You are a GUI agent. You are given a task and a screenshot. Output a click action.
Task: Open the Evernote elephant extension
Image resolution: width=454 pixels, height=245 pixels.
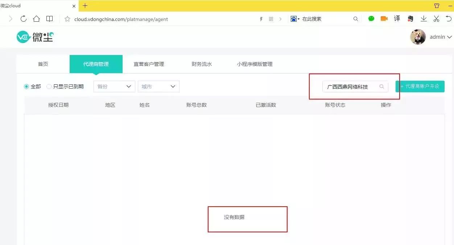click(410, 19)
